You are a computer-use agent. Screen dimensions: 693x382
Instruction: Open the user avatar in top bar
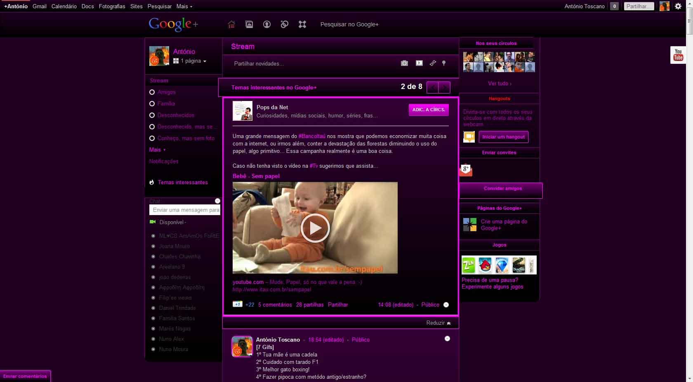pos(664,6)
